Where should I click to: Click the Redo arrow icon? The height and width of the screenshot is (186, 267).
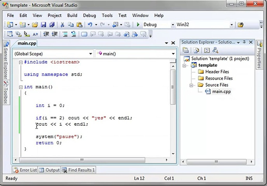pyautogui.click(x=102, y=25)
